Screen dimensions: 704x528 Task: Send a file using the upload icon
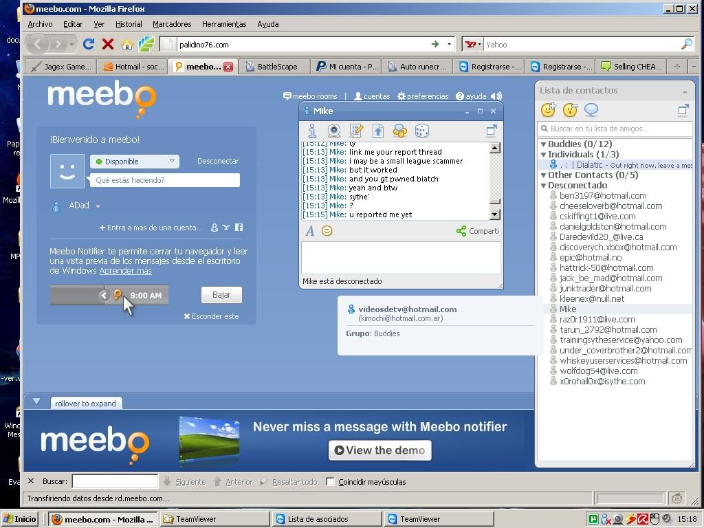pos(378,131)
